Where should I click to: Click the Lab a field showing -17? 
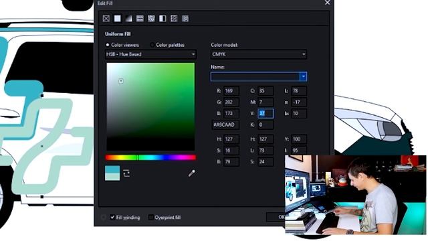pos(299,102)
